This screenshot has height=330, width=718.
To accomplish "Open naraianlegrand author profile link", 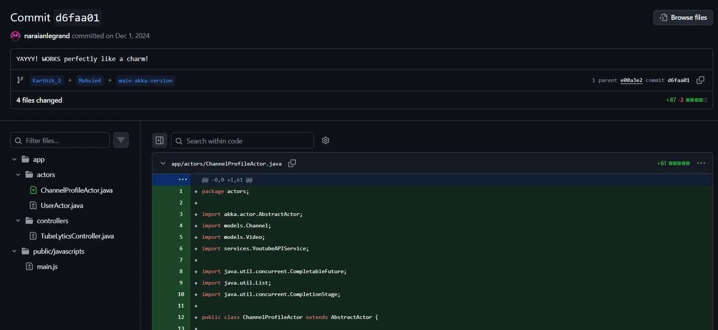I will point(47,36).
